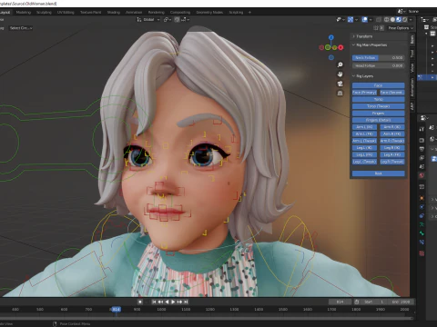The height and width of the screenshot is (327, 437).
Task: Open the orange Object properties tab
Action: pos(422,198)
